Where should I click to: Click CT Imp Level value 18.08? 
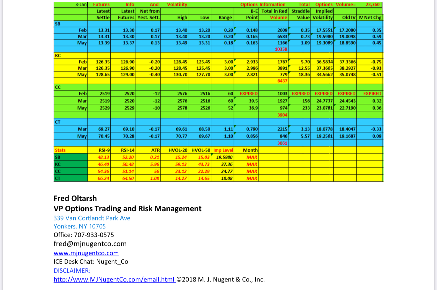pyautogui.click(x=227, y=178)
